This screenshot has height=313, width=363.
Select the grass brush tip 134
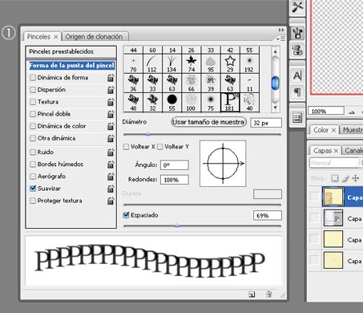(x=172, y=63)
